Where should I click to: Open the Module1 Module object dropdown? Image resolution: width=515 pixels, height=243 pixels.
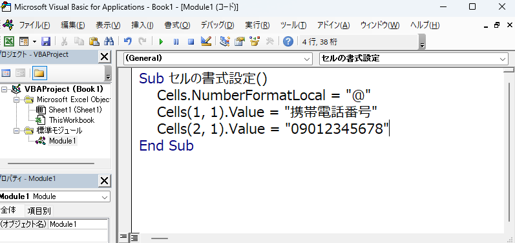click(x=105, y=197)
